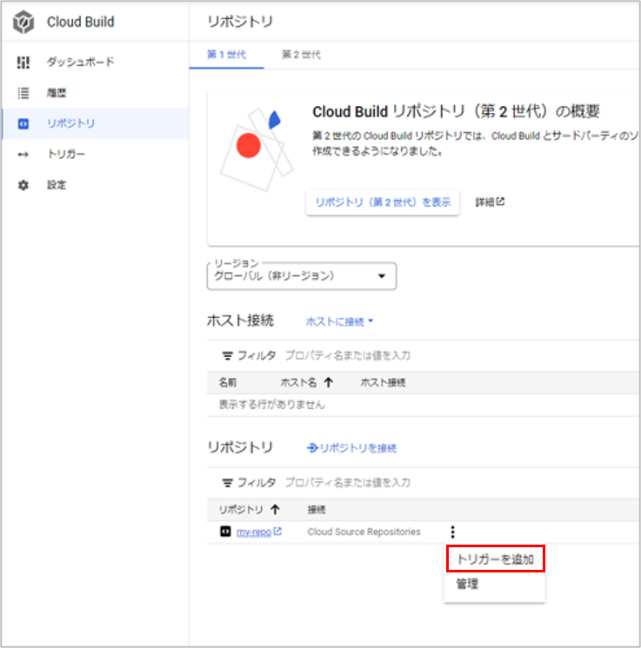Sort by ホスト名 column arrow

click(328, 382)
